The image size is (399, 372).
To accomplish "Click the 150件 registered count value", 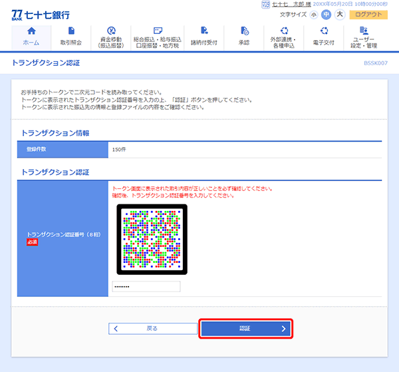I will (119, 150).
